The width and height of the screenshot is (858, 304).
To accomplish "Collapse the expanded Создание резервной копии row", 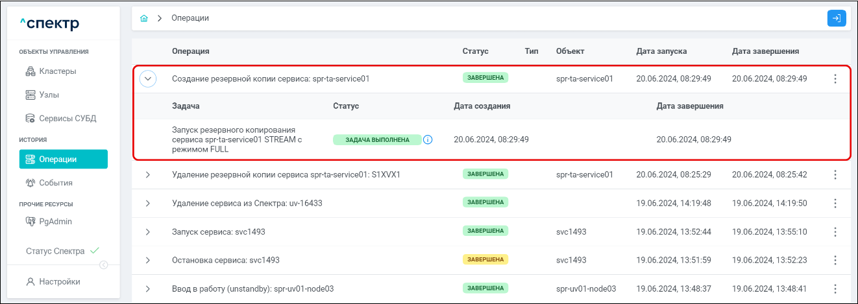I will [148, 79].
